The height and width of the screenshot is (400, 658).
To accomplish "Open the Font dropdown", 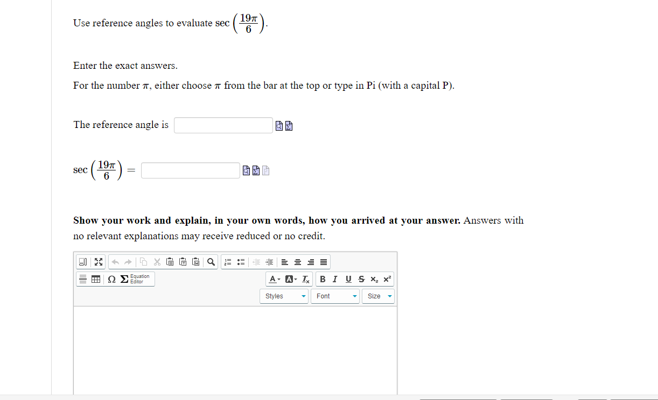I will click(x=335, y=296).
